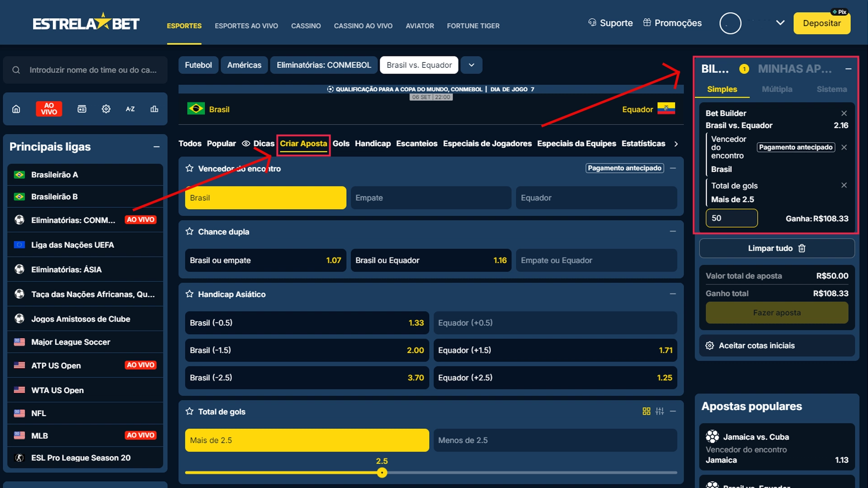Switch to the Escanteios tab
This screenshot has height=488, width=868.
pyautogui.click(x=417, y=144)
